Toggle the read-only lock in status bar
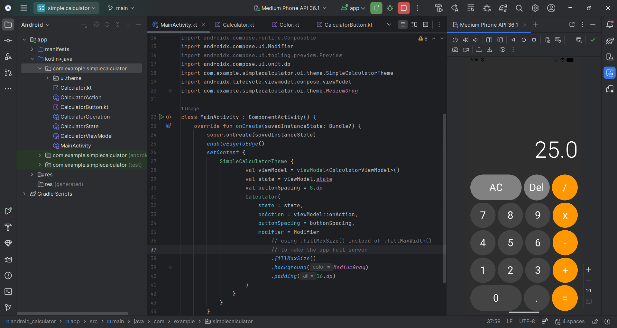This screenshot has height=328, width=617. point(594,321)
